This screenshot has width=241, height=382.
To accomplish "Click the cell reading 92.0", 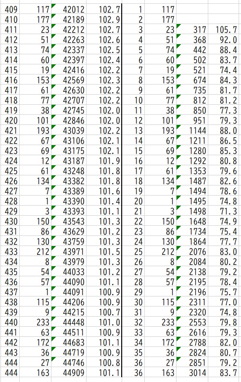I will 224,39.
